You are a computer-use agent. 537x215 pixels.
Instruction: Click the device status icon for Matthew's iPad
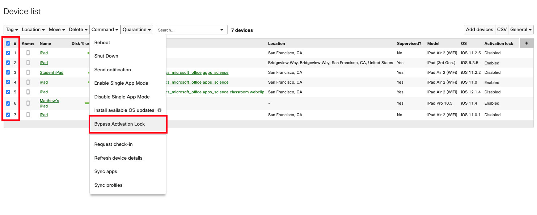click(28, 103)
